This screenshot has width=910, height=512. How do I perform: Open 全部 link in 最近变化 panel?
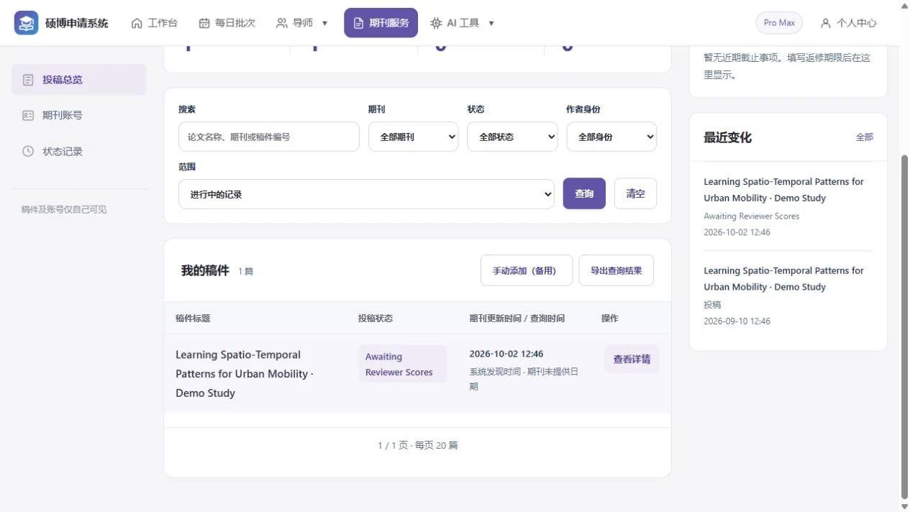[x=865, y=137]
